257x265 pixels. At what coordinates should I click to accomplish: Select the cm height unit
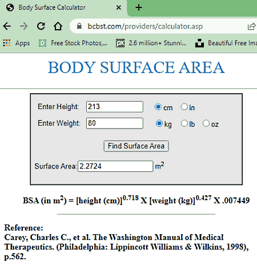[158, 107]
